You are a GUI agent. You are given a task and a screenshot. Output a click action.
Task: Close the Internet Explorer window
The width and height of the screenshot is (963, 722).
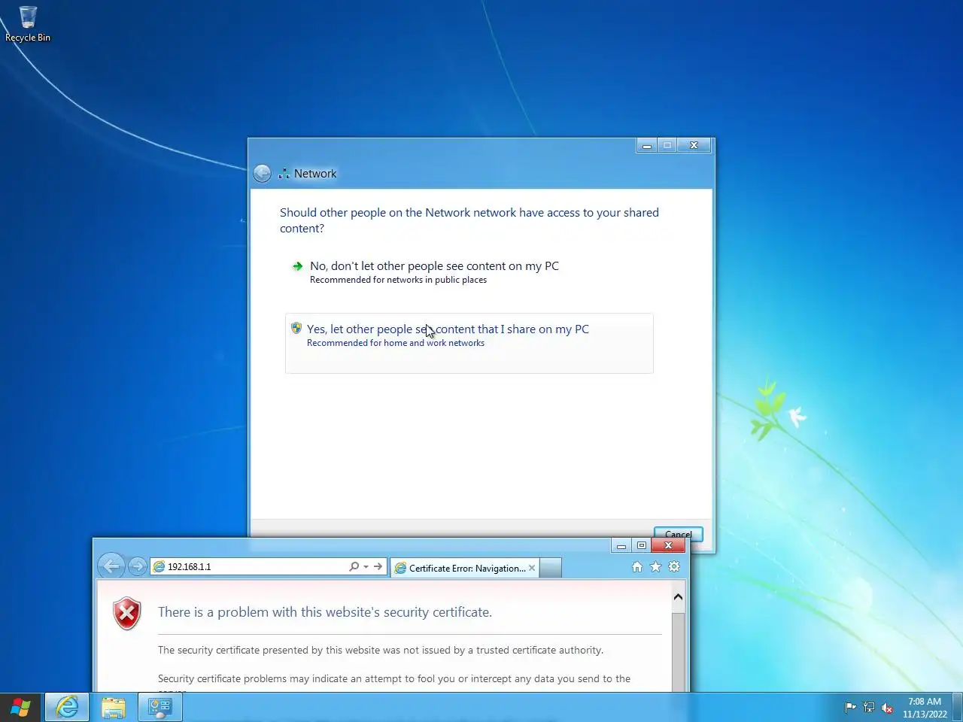point(668,546)
